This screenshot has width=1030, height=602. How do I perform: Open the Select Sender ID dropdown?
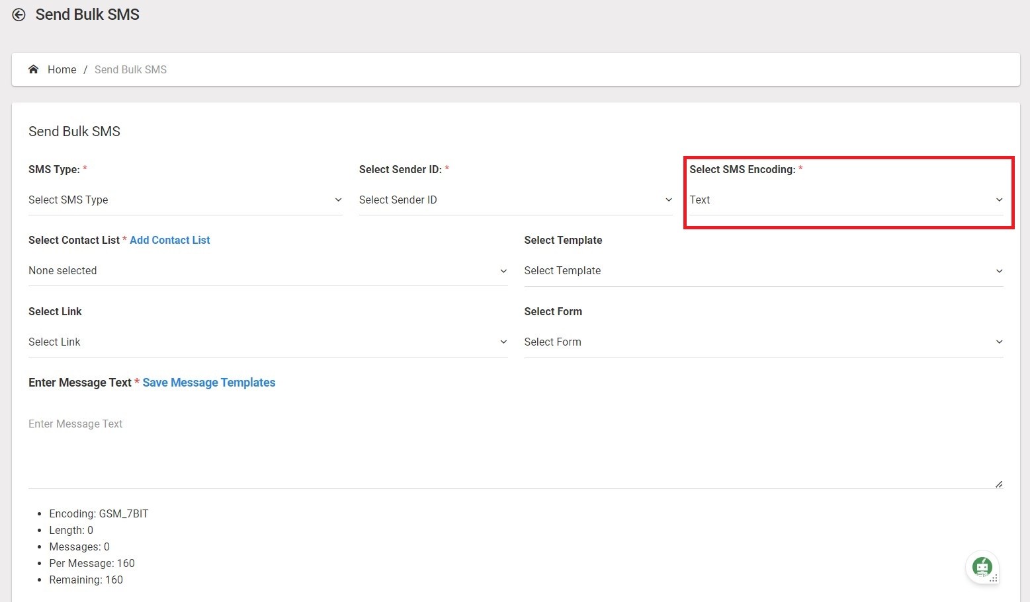[x=515, y=200]
